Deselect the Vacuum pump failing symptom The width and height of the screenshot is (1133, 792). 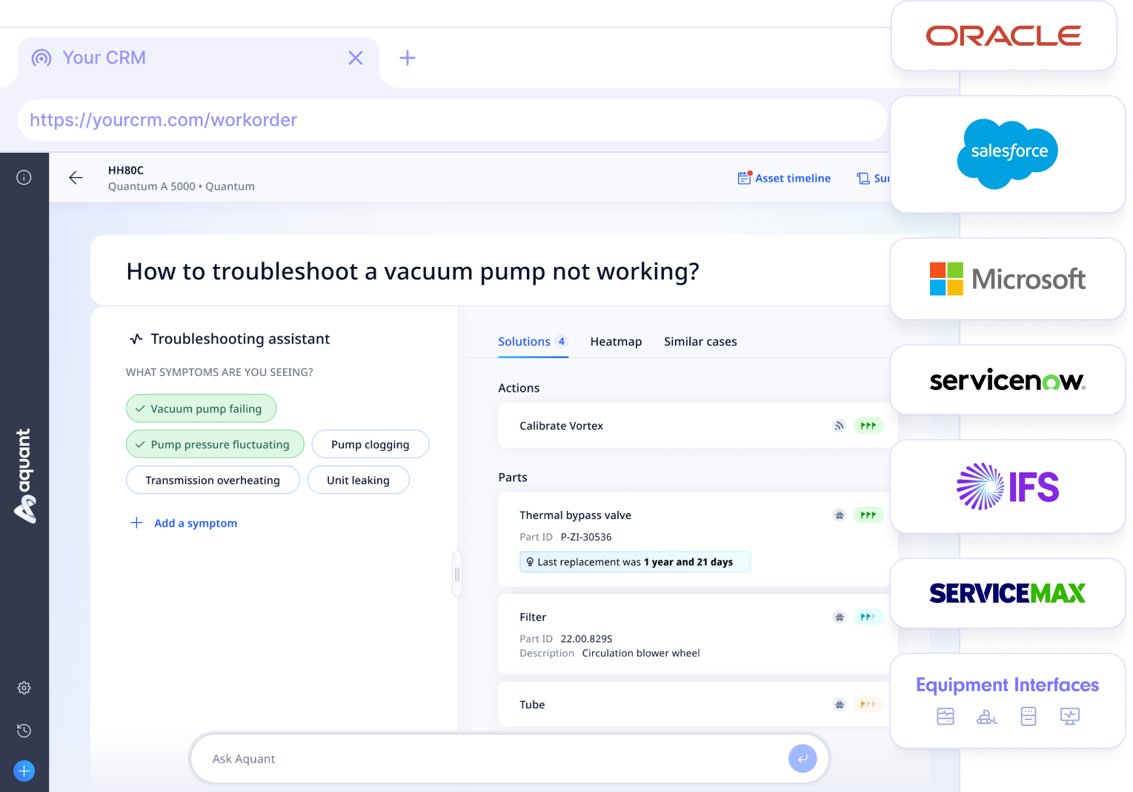[x=202, y=409]
